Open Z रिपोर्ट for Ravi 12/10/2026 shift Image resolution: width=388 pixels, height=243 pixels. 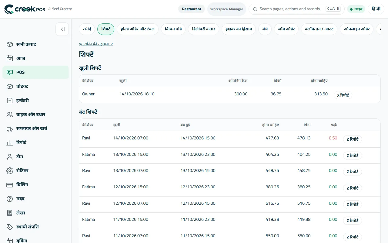coord(353,204)
